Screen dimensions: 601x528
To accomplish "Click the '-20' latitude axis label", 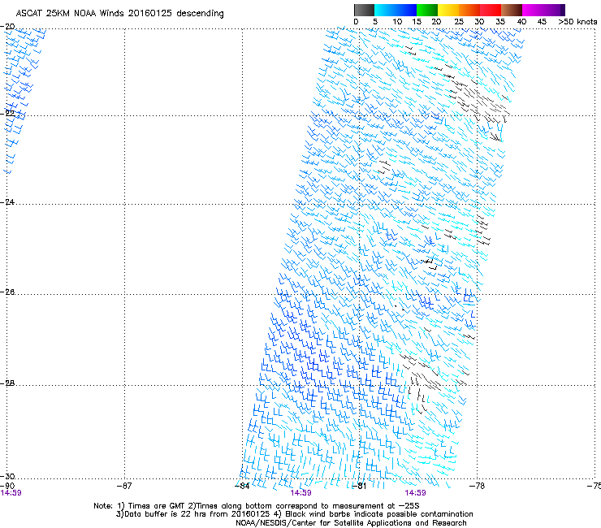I will click(x=8, y=26).
